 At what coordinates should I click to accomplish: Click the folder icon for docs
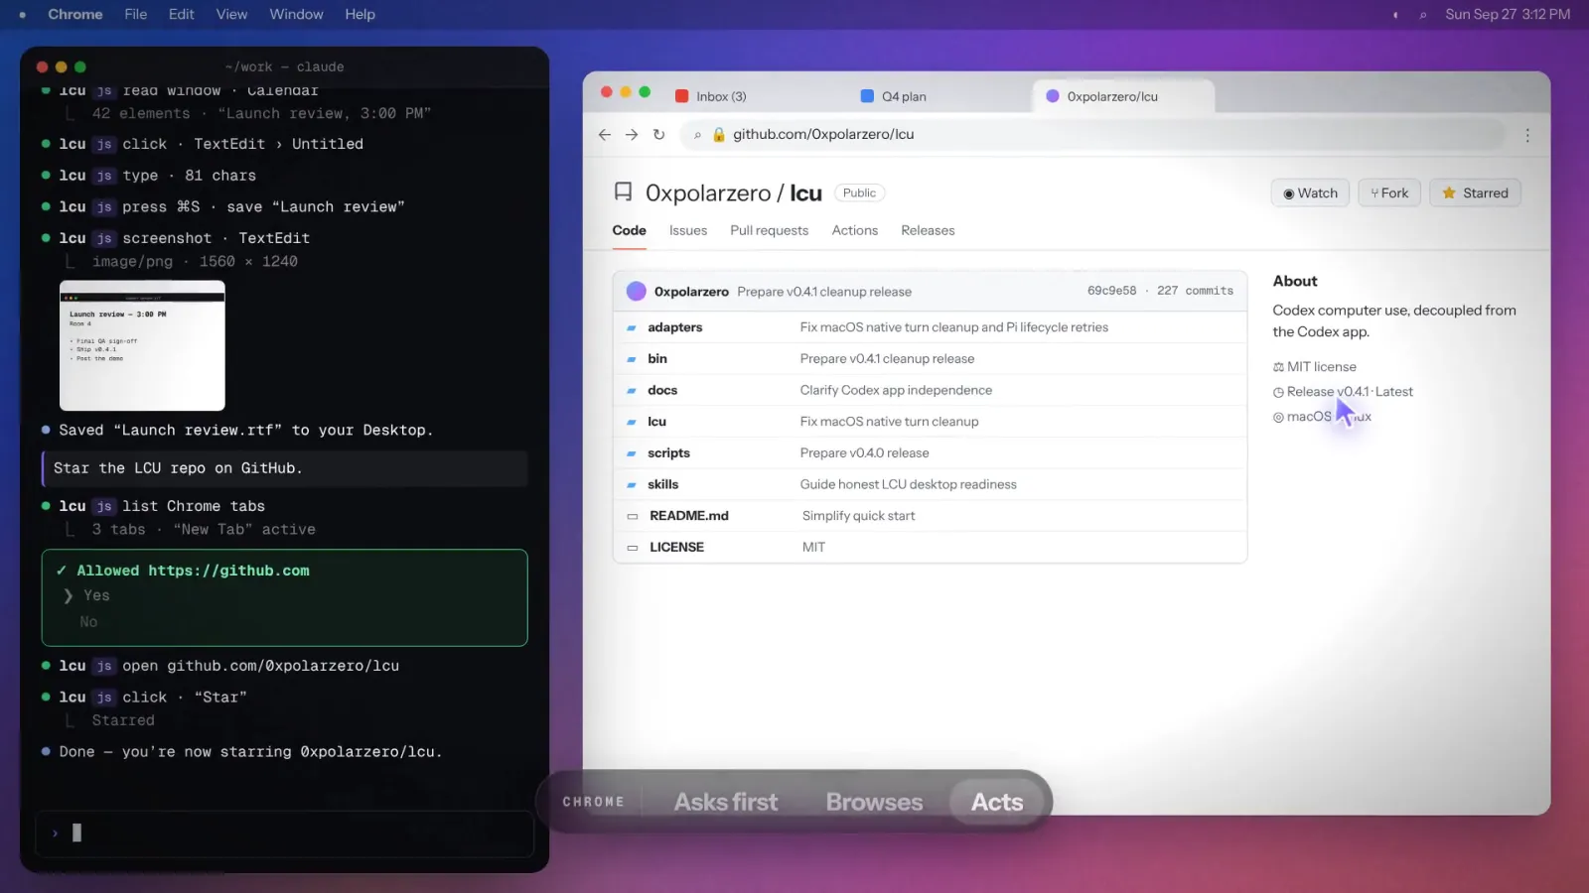(632, 391)
